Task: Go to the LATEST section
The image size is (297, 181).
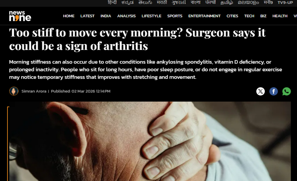Action: point(87,16)
